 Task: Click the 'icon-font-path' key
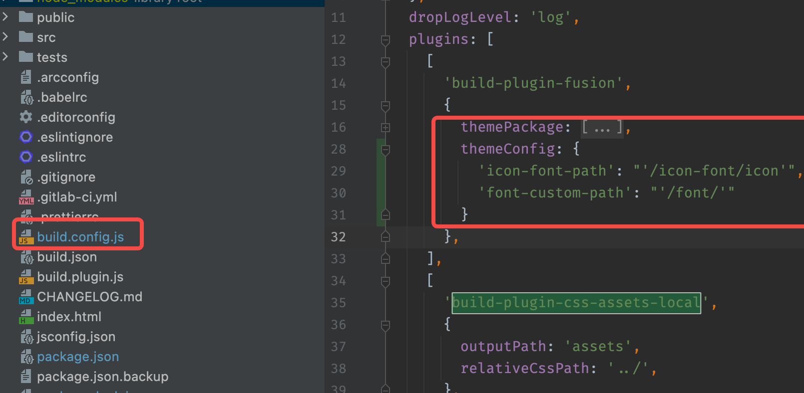546,171
